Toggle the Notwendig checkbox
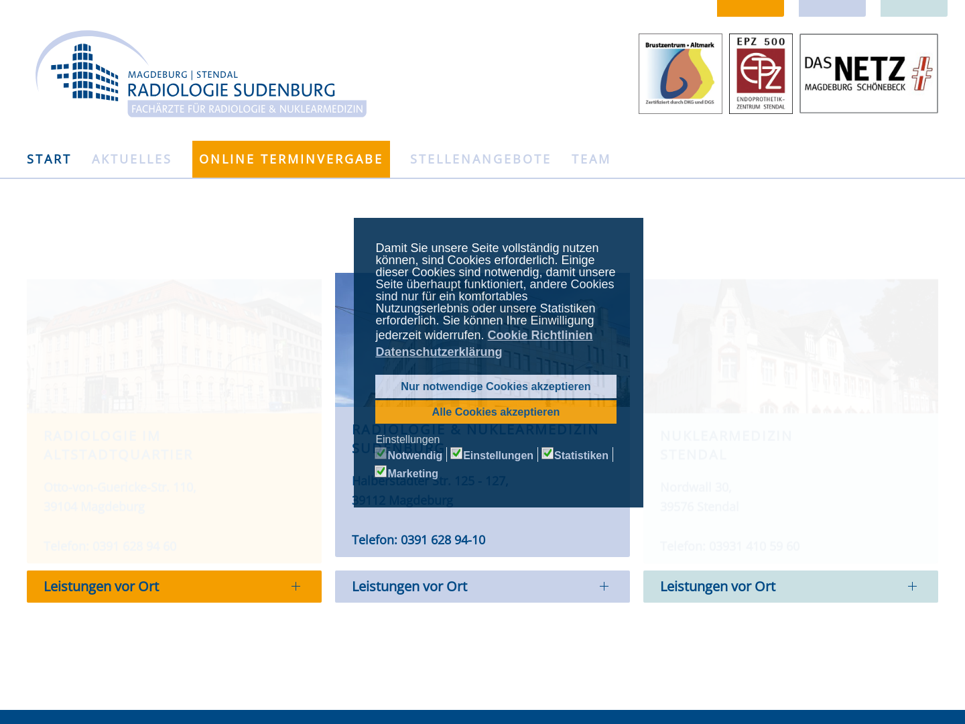 click(381, 453)
